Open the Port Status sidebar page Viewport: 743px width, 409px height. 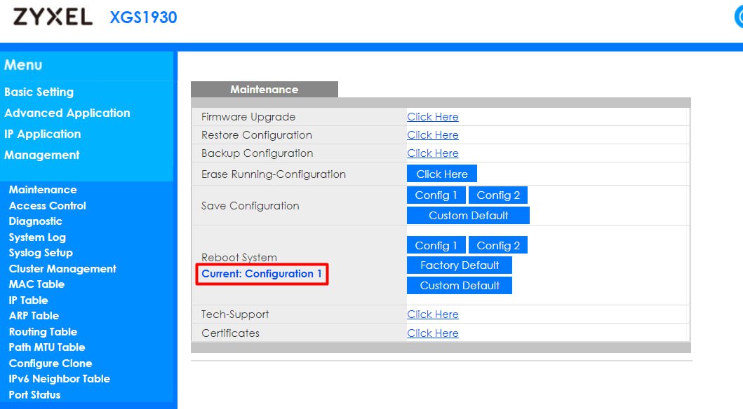point(34,395)
